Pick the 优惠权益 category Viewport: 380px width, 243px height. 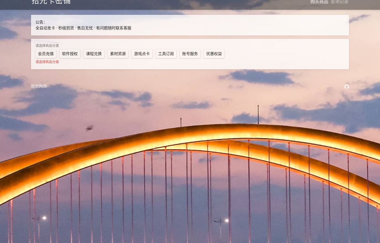pos(214,54)
